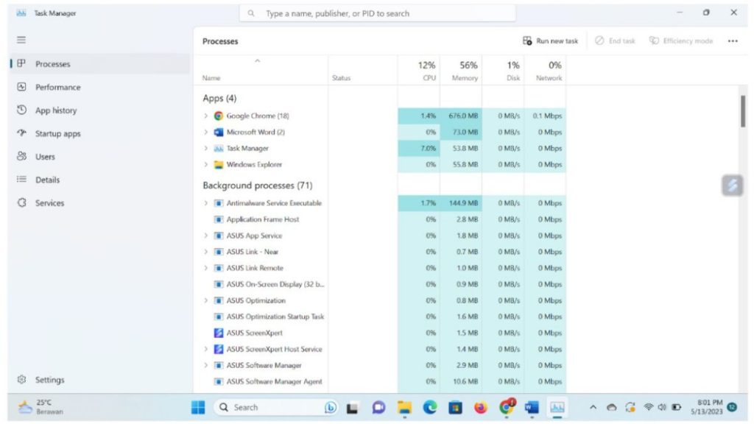Click the search box for processes
Image resolution: width=754 pixels, height=424 pixels.
(x=378, y=13)
